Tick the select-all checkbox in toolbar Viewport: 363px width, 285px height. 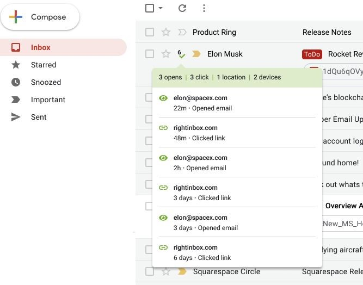[x=150, y=8]
